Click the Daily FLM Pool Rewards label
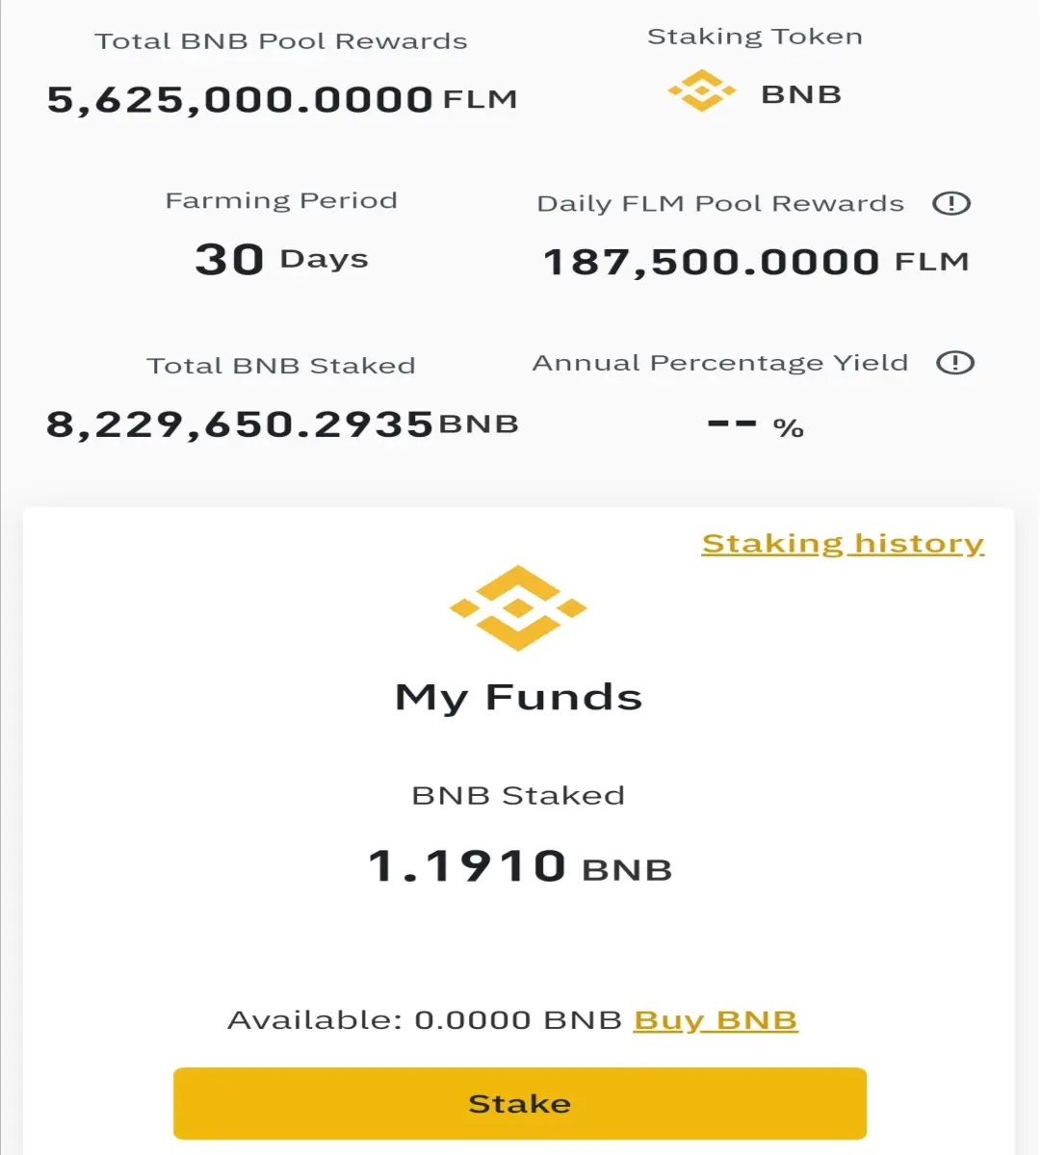 click(x=720, y=203)
